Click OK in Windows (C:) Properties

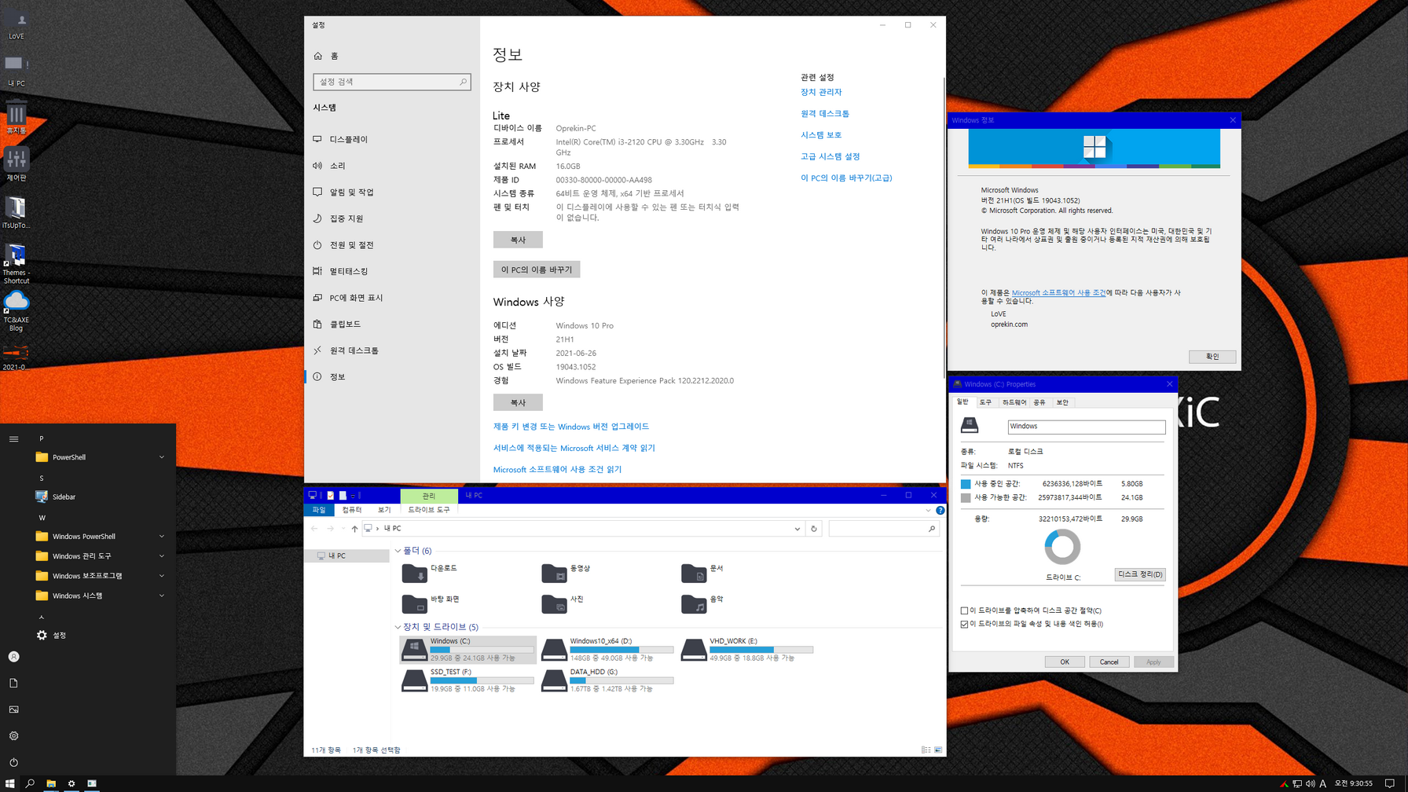(x=1065, y=662)
